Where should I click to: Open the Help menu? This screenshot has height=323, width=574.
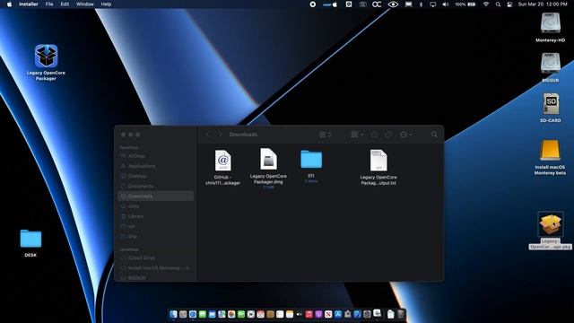106,4
